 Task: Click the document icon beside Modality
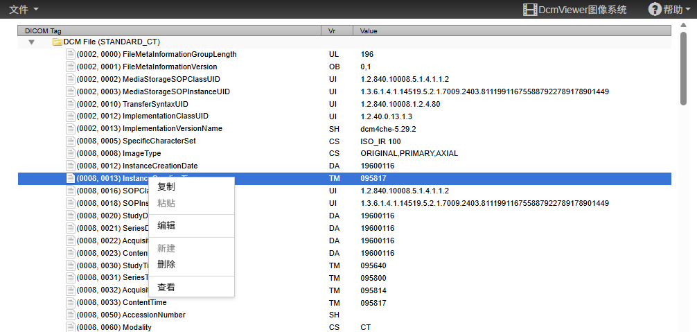(70, 327)
